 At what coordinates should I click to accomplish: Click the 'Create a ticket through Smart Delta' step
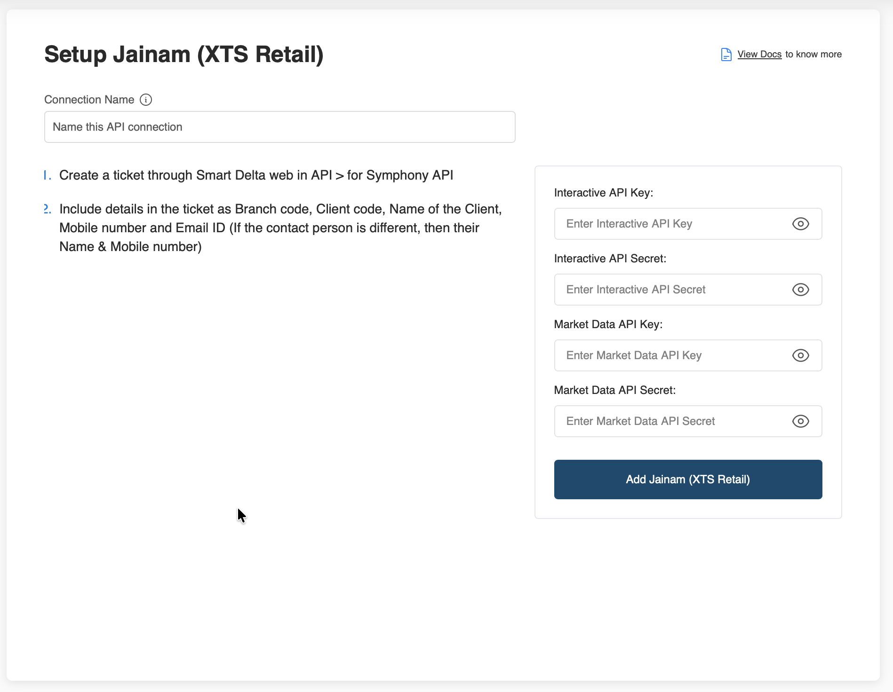(x=256, y=175)
